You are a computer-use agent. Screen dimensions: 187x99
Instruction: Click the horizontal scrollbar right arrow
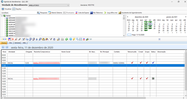pos(183,98)
